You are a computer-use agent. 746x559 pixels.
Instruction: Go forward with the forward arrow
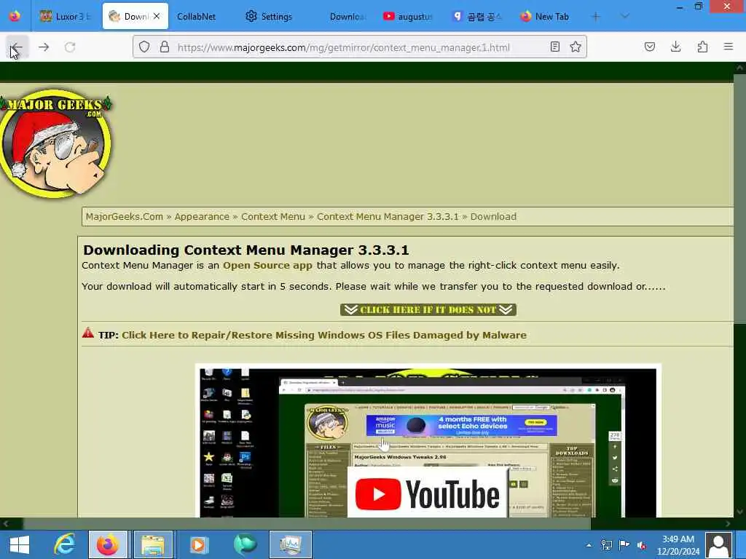(x=44, y=47)
